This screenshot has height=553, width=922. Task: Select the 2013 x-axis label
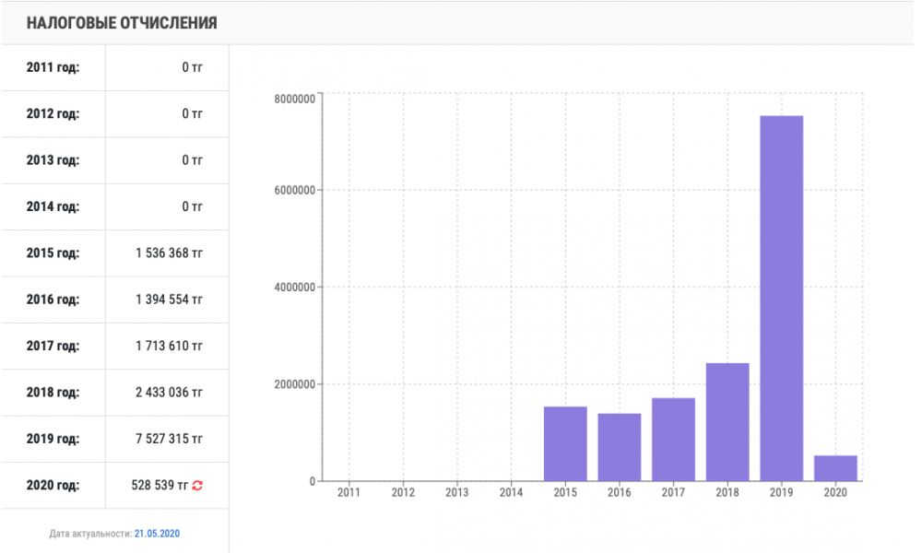click(x=457, y=493)
